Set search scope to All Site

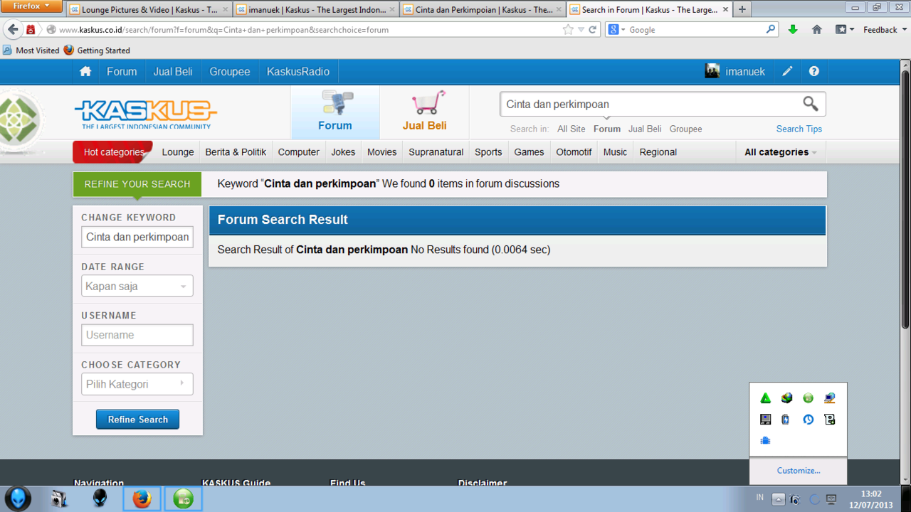tap(572, 129)
